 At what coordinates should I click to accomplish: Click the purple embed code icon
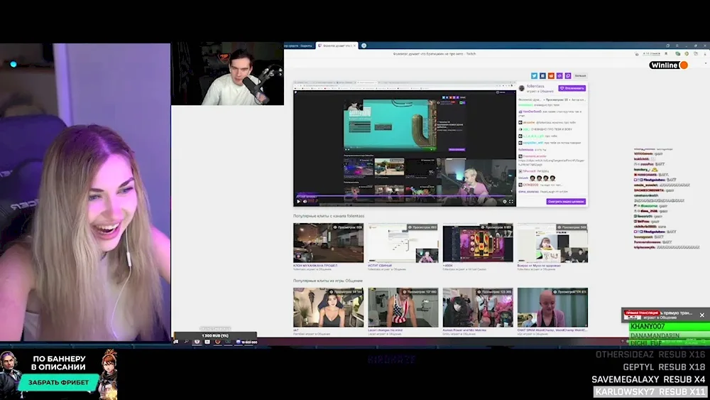(559, 75)
